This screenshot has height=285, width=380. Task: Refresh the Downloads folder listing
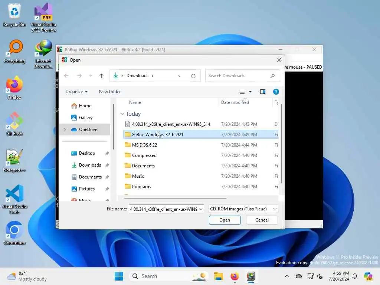(193, 76)
